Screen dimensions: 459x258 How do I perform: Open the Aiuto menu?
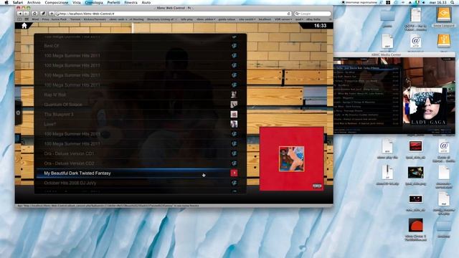(x=146, y=2)
